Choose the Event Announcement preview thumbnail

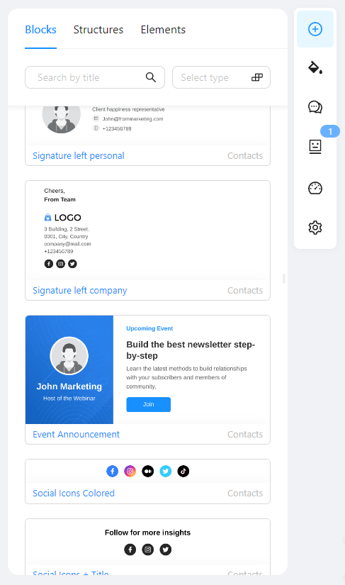[147, 369]
